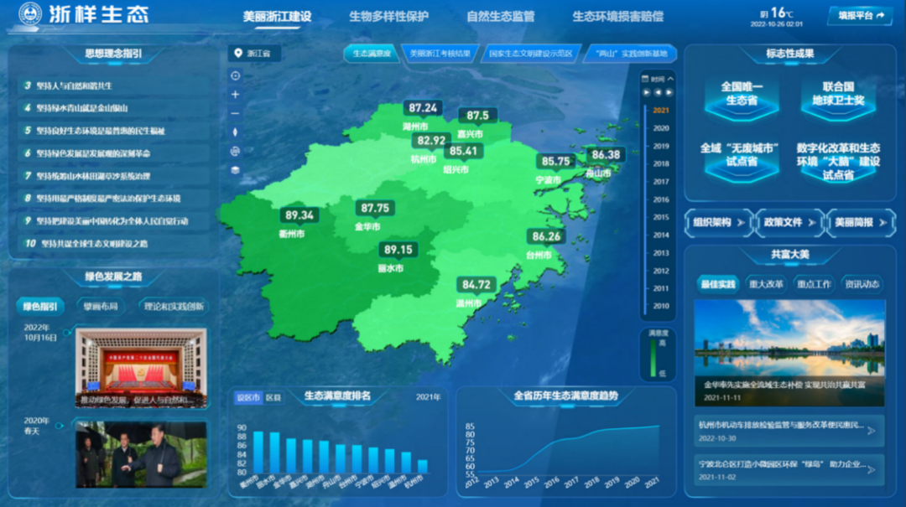Select year 2015 on the timeline
906x507 pixels.
[x=661, y=218]
